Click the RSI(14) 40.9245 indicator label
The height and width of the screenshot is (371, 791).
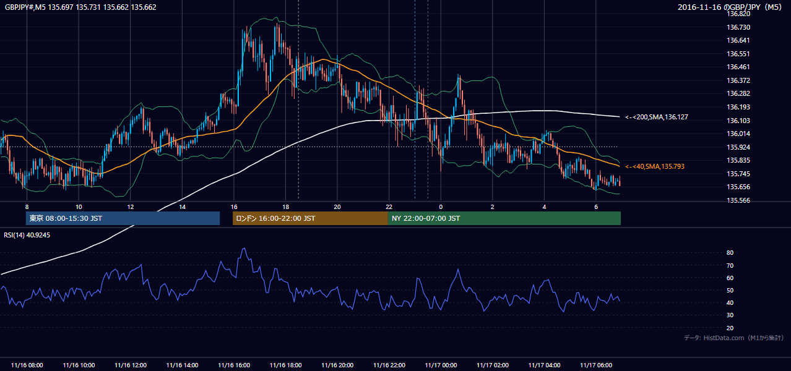click(27, 235)
